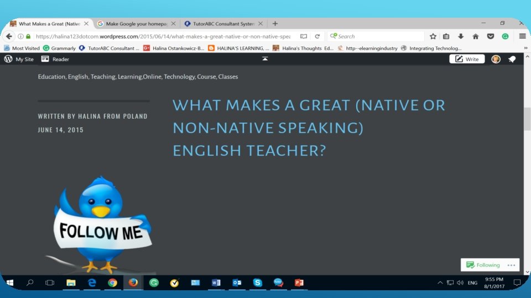Open Windows Start menu
The height and width of the screenshot is (298, 531).
tap(9, 283)
